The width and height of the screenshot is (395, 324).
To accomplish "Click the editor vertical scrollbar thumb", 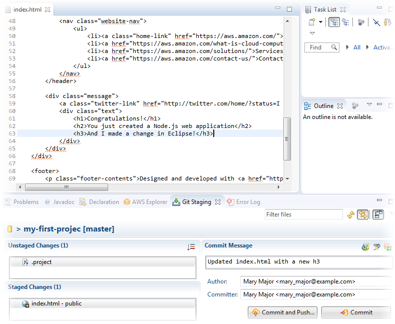I will (x=287, y=139).
